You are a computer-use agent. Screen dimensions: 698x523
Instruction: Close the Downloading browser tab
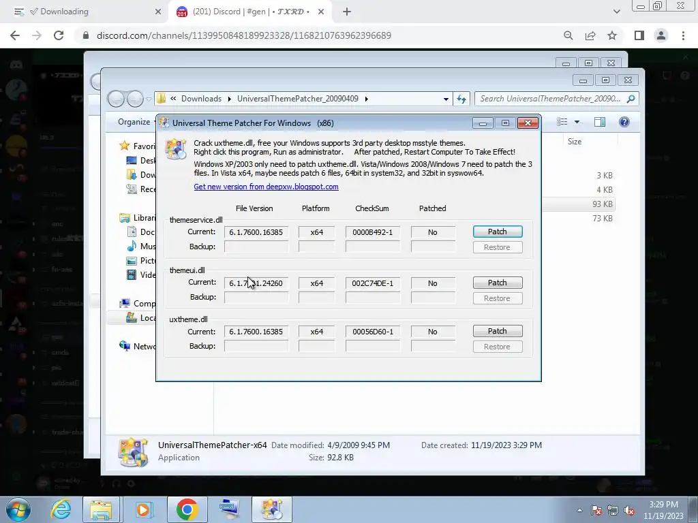[158, 12]
